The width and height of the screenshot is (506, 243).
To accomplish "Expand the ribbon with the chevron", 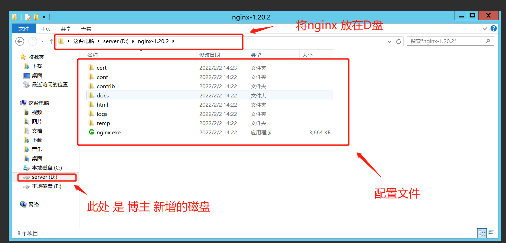I will click(x=485, y=29).
